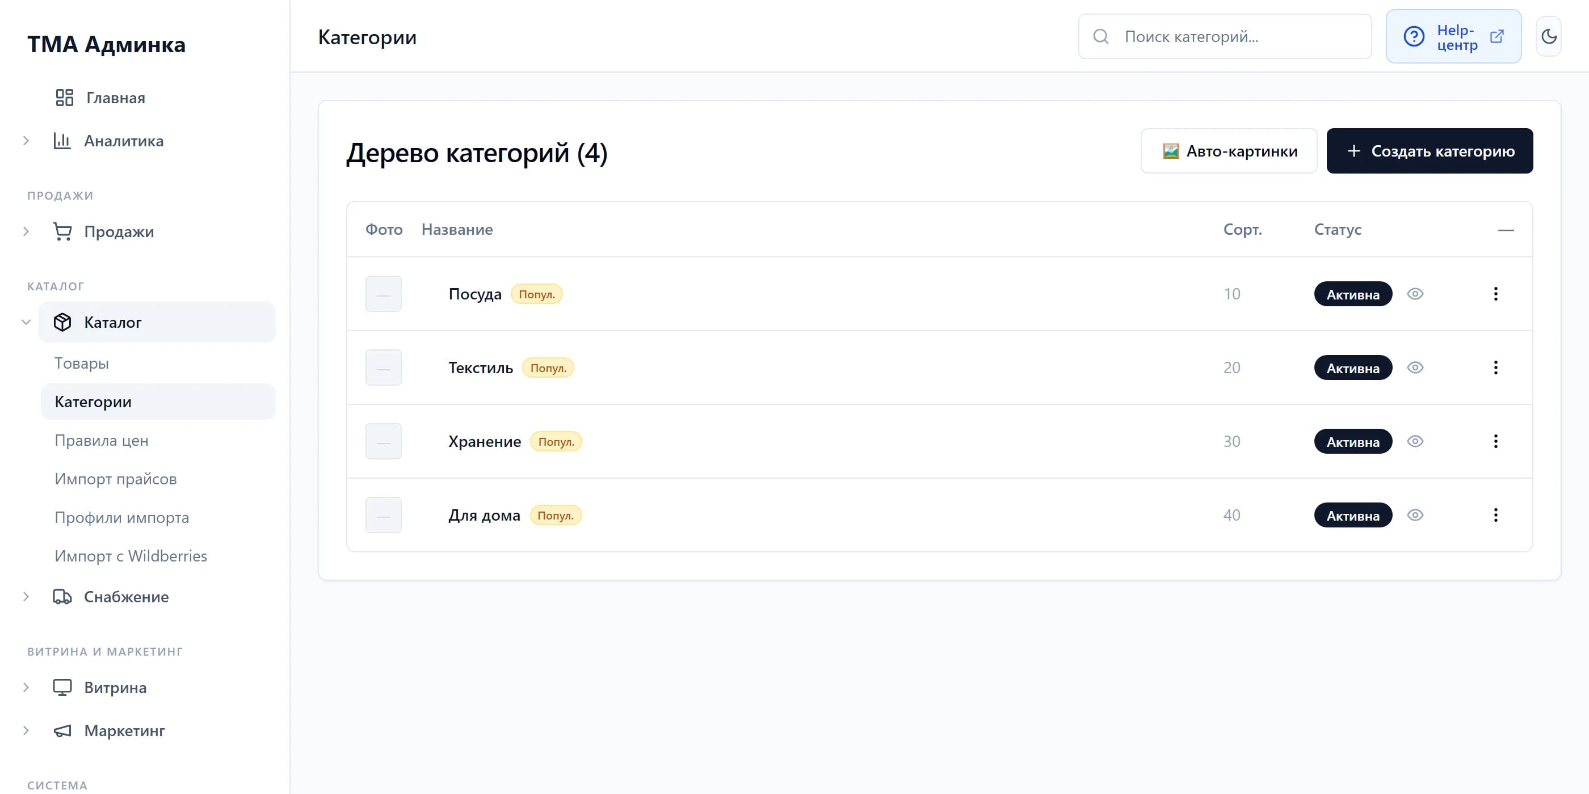Open the three-dot menu for Хранение
Viewport: 1589px width, 794px height.
tap(1495, 441)
